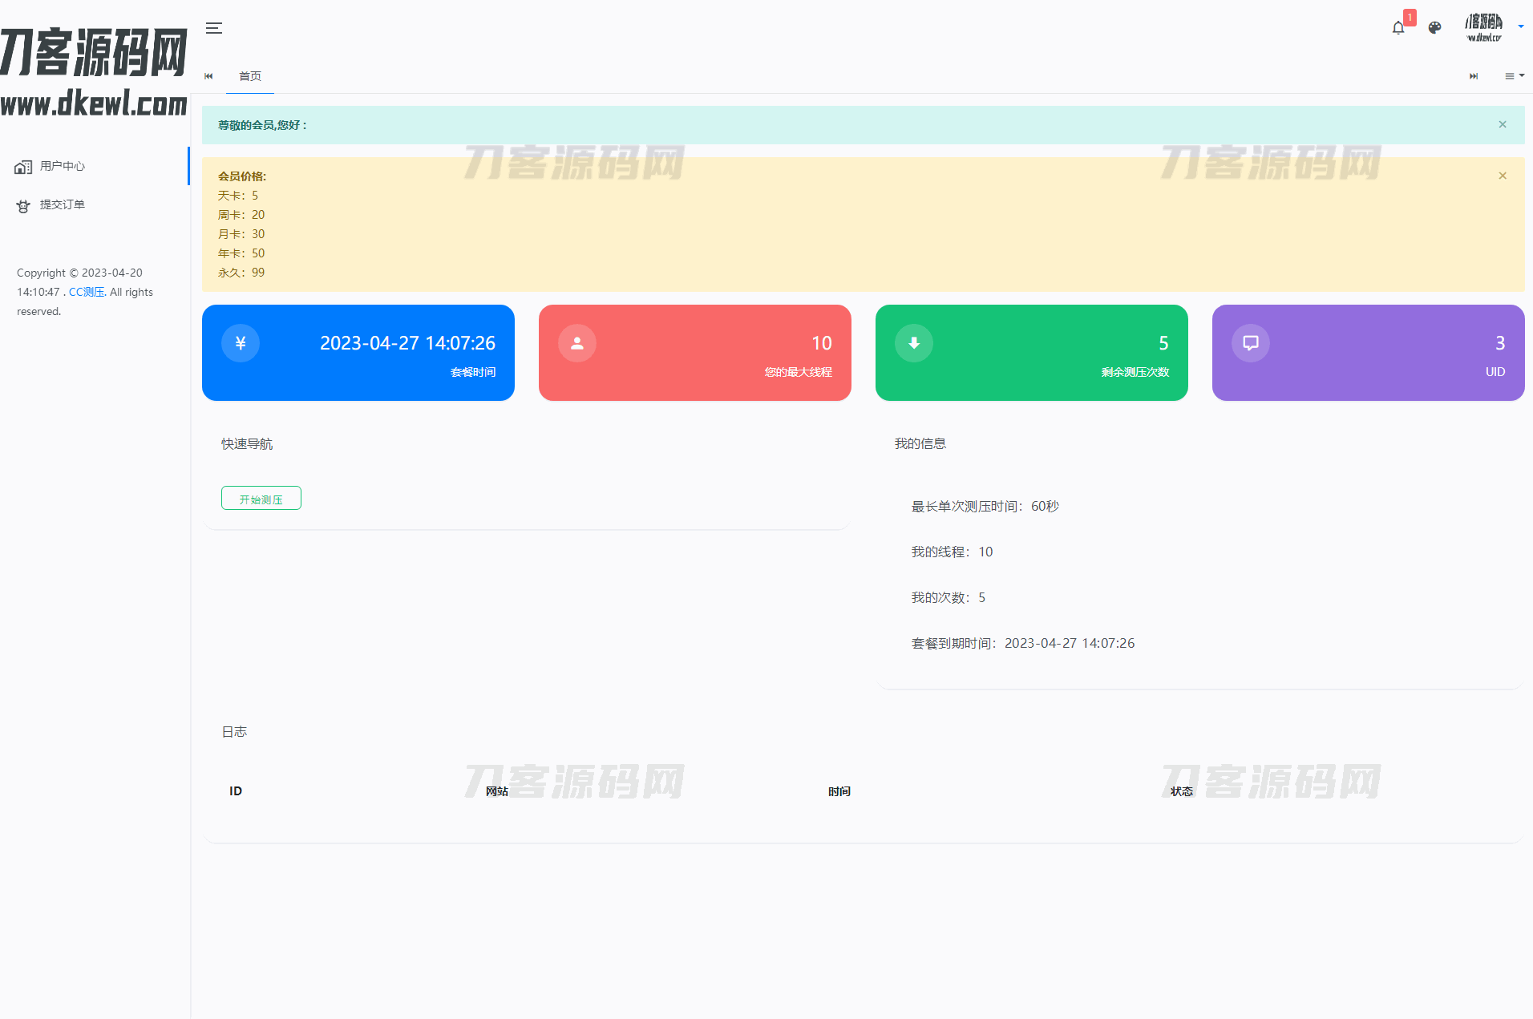Click the yen icon on blue card

click(241, 343)
